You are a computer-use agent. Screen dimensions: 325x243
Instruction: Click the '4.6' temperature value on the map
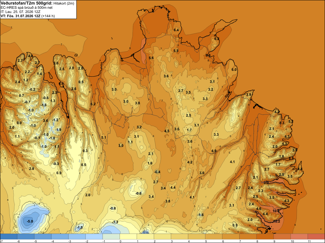(259, 209)
